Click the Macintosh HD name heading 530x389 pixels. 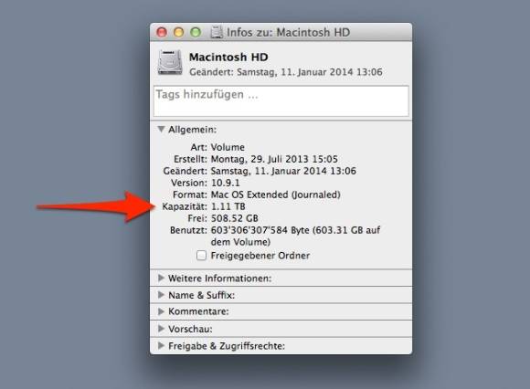point(228,57)
